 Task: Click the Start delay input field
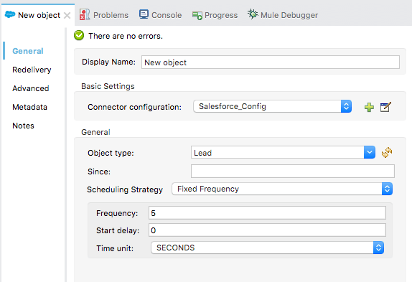[267, 230]
